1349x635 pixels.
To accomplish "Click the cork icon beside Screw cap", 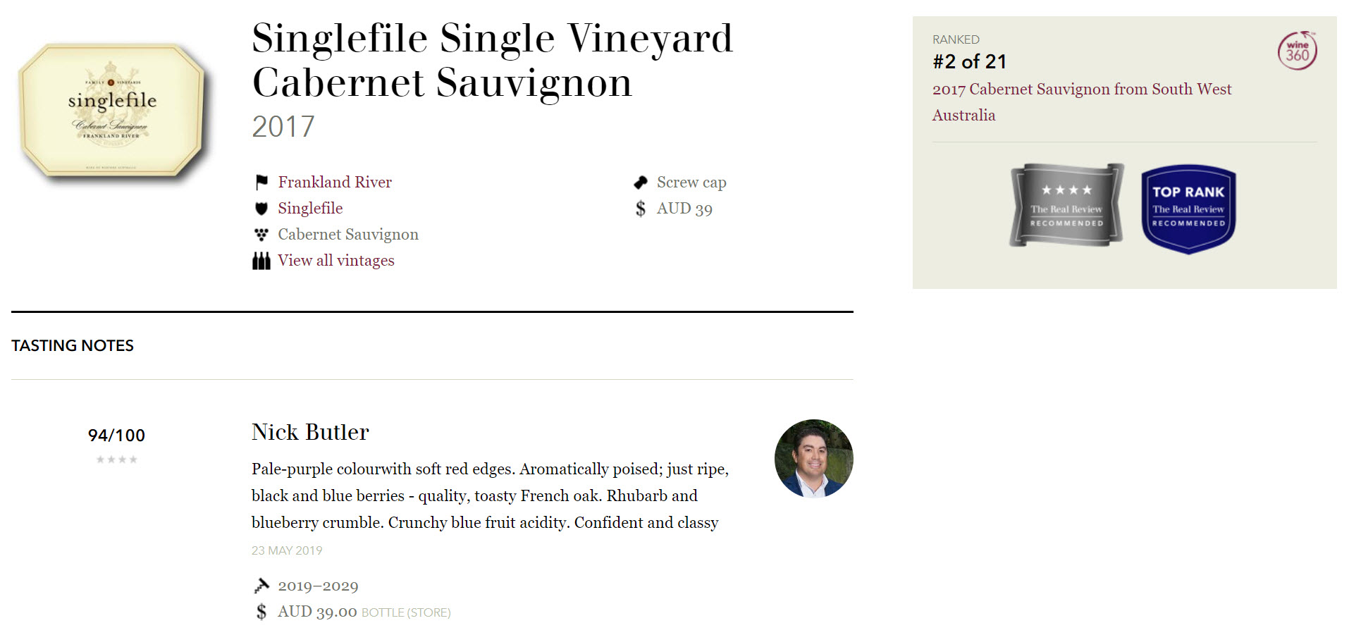I will tap(641, 183).
